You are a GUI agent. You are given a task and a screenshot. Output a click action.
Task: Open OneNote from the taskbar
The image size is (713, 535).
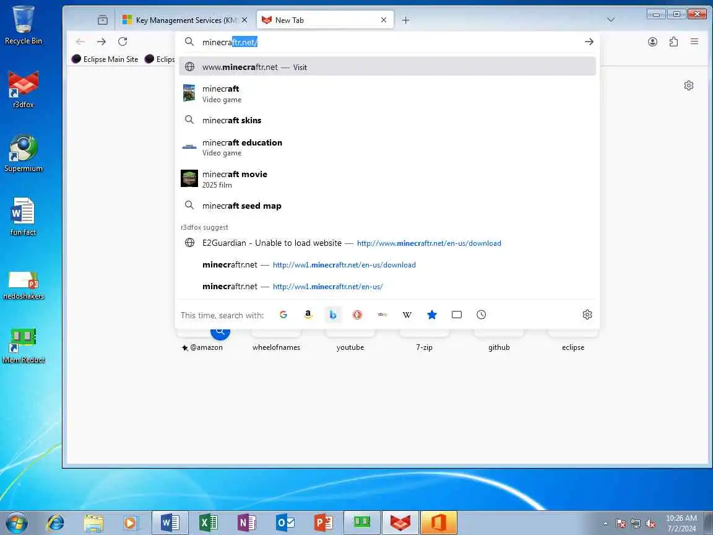(246, 523)
